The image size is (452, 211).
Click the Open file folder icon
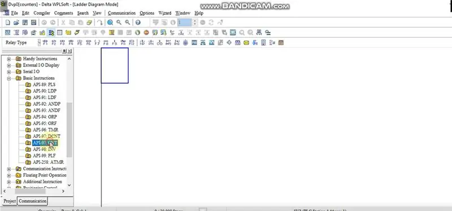[16, 23]
